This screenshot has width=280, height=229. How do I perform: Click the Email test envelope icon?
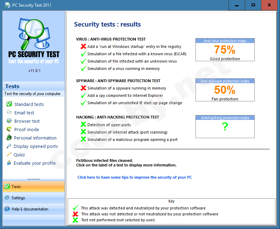click(9, 112)
